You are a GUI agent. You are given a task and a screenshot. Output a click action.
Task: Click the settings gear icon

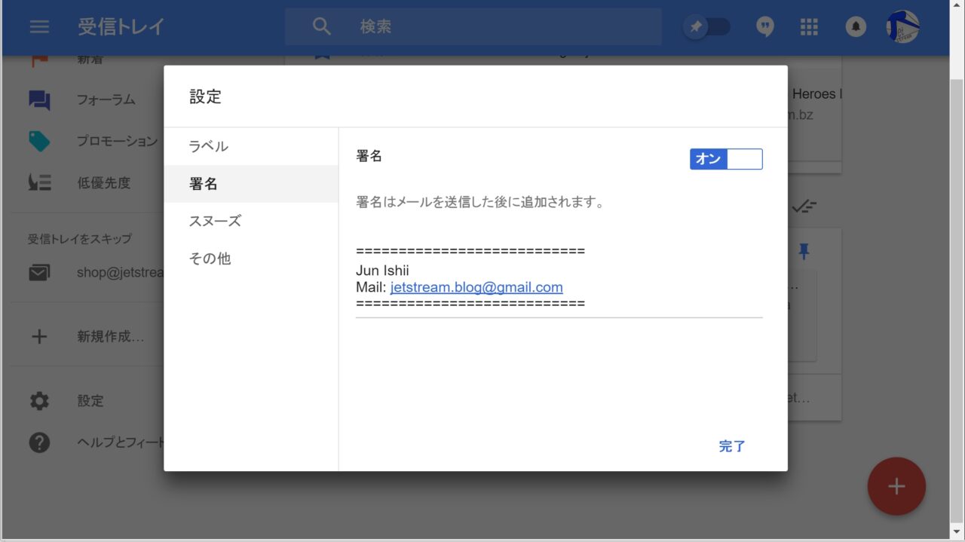coord(39,401)
